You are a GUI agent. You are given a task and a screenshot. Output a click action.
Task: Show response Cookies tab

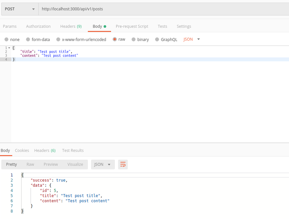(x=22, y=150)
